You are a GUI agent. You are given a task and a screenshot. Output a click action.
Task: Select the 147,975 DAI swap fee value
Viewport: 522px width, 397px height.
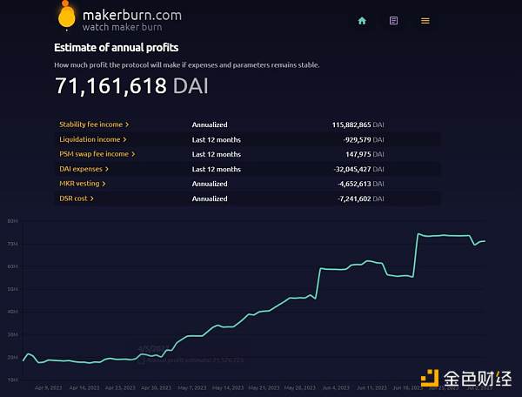click(365, 155)
